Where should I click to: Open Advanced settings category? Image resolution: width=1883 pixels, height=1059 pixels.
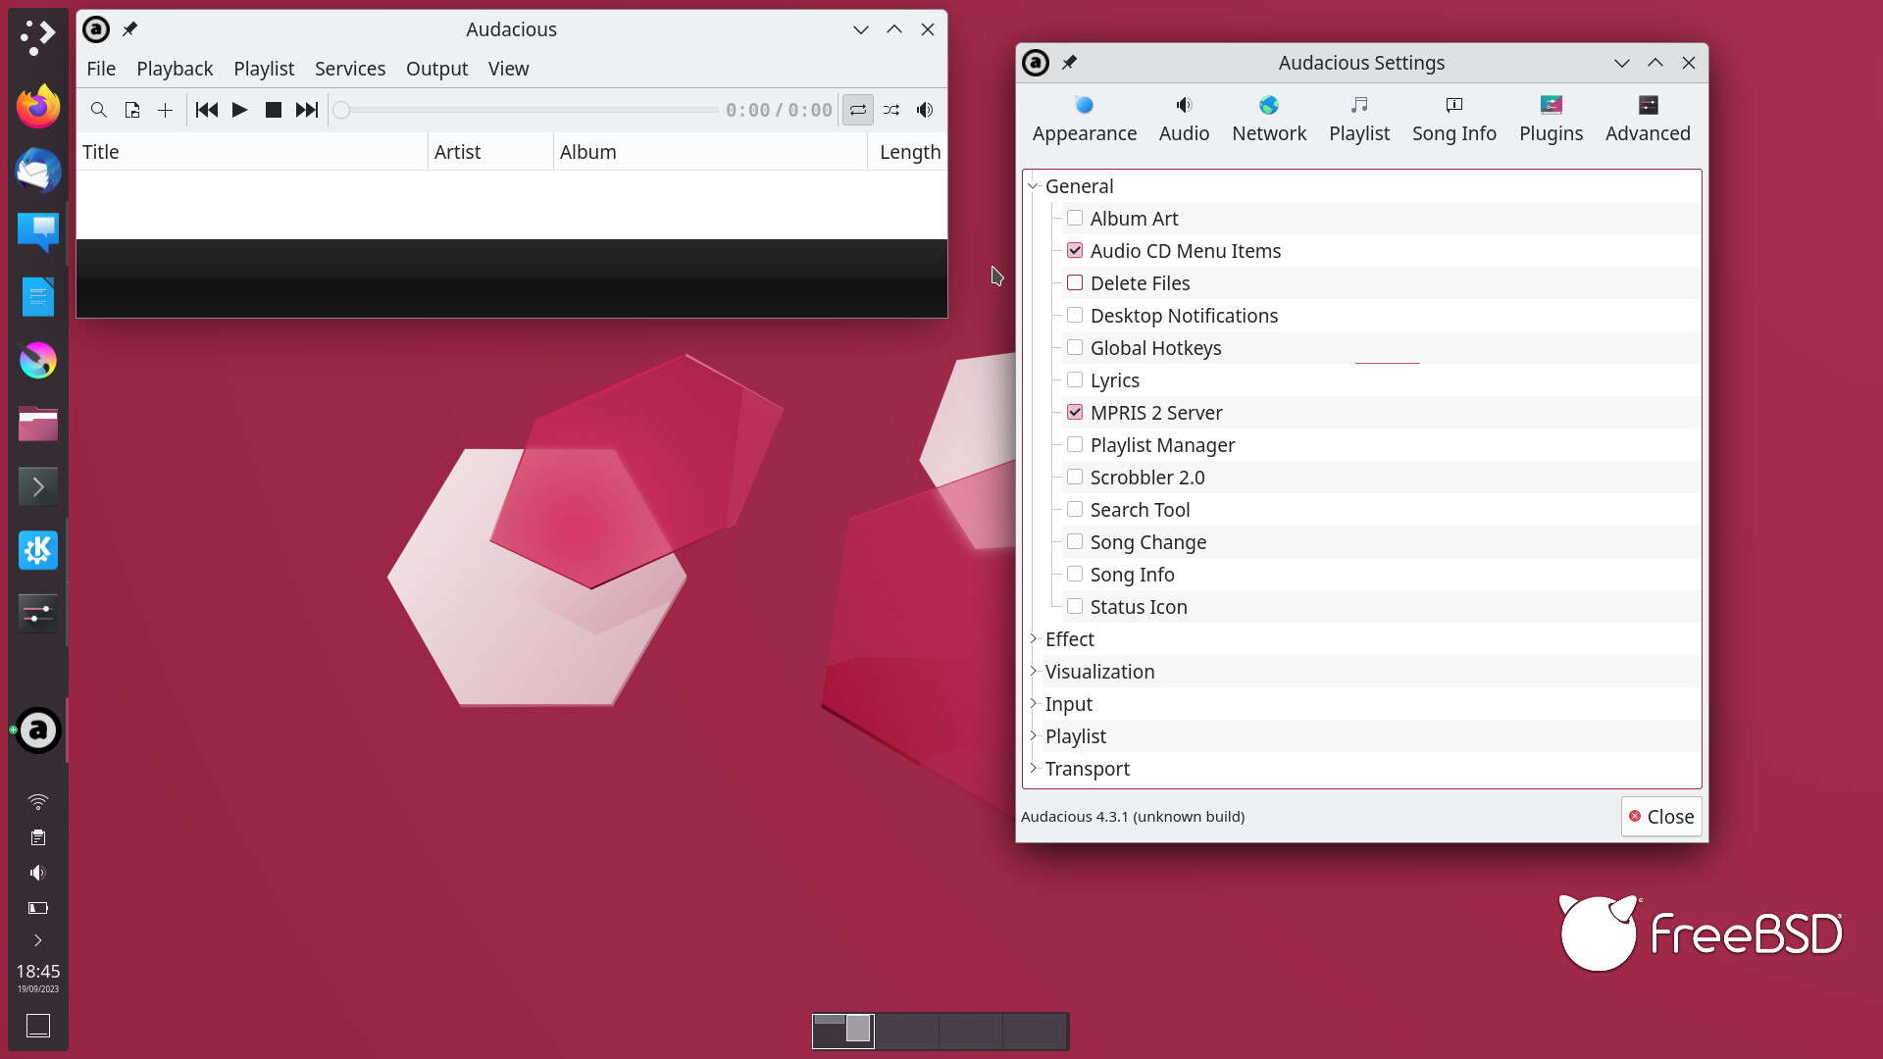[1648, 120]
